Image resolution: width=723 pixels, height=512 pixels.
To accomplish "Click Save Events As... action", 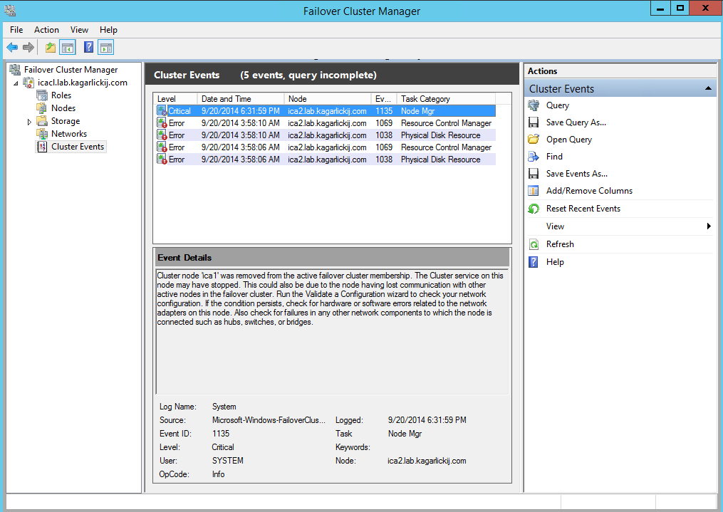I will click(576, 174).
